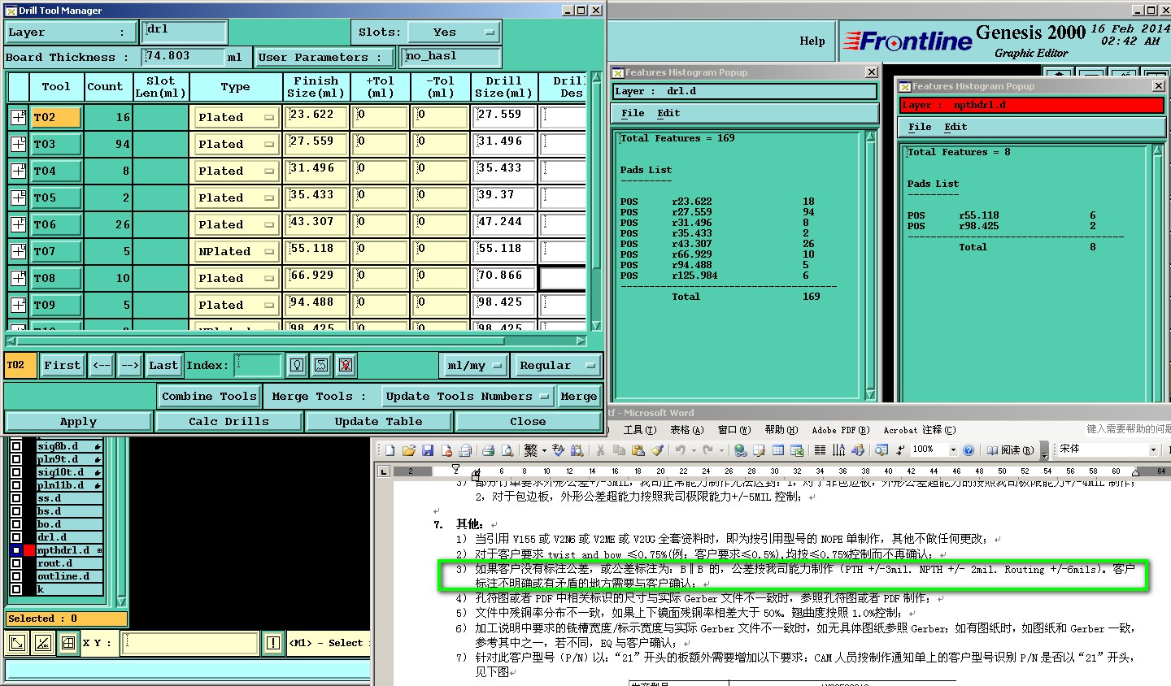Click the diagonal arrow icon left of X Y
Image resolution: width=1171 pixels, height=686 pixels.
point(16,643)
